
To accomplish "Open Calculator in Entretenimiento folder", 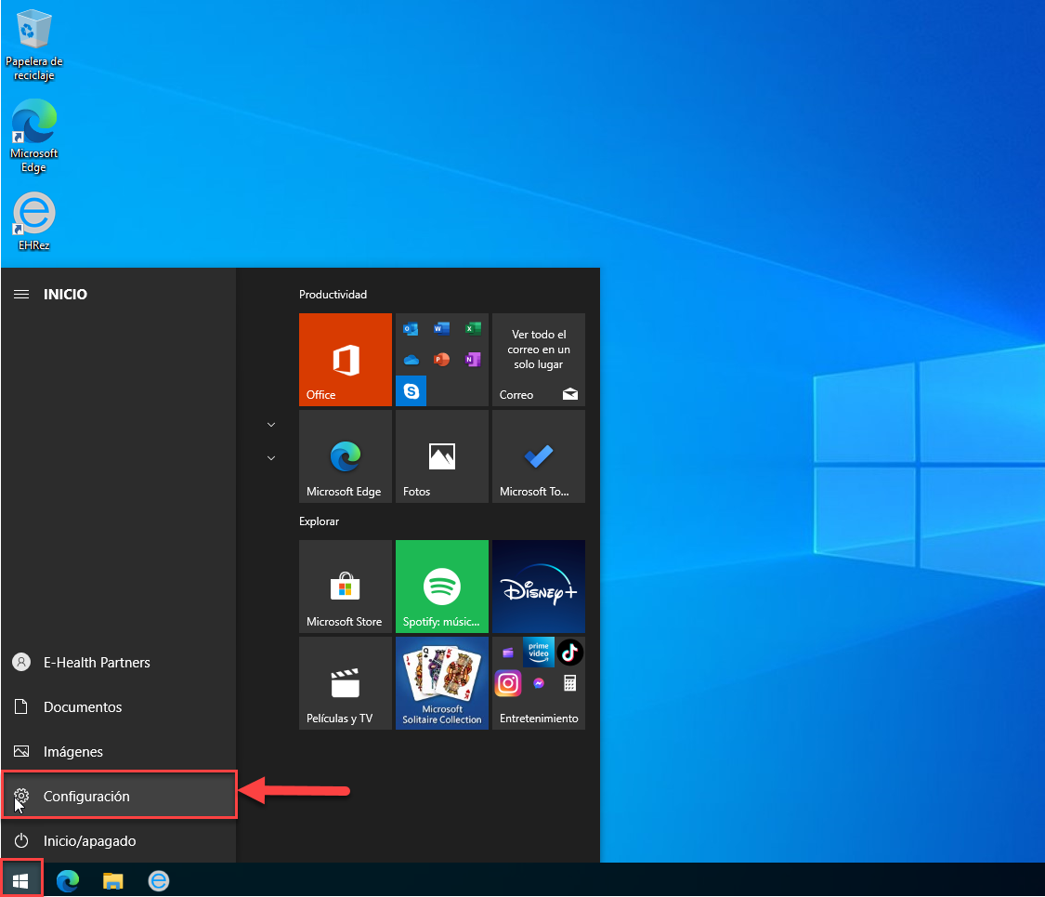I will pos(569,683).
